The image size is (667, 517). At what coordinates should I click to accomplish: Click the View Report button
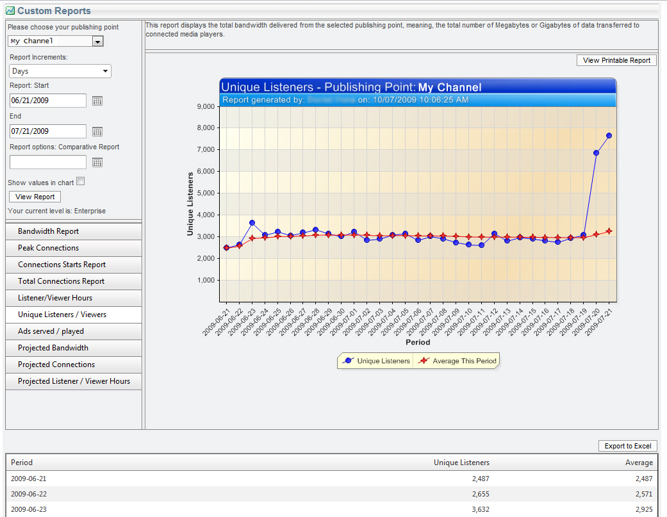click(35, 197)
